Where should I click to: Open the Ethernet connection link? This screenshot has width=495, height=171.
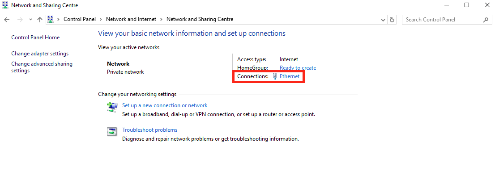point(290,76)
